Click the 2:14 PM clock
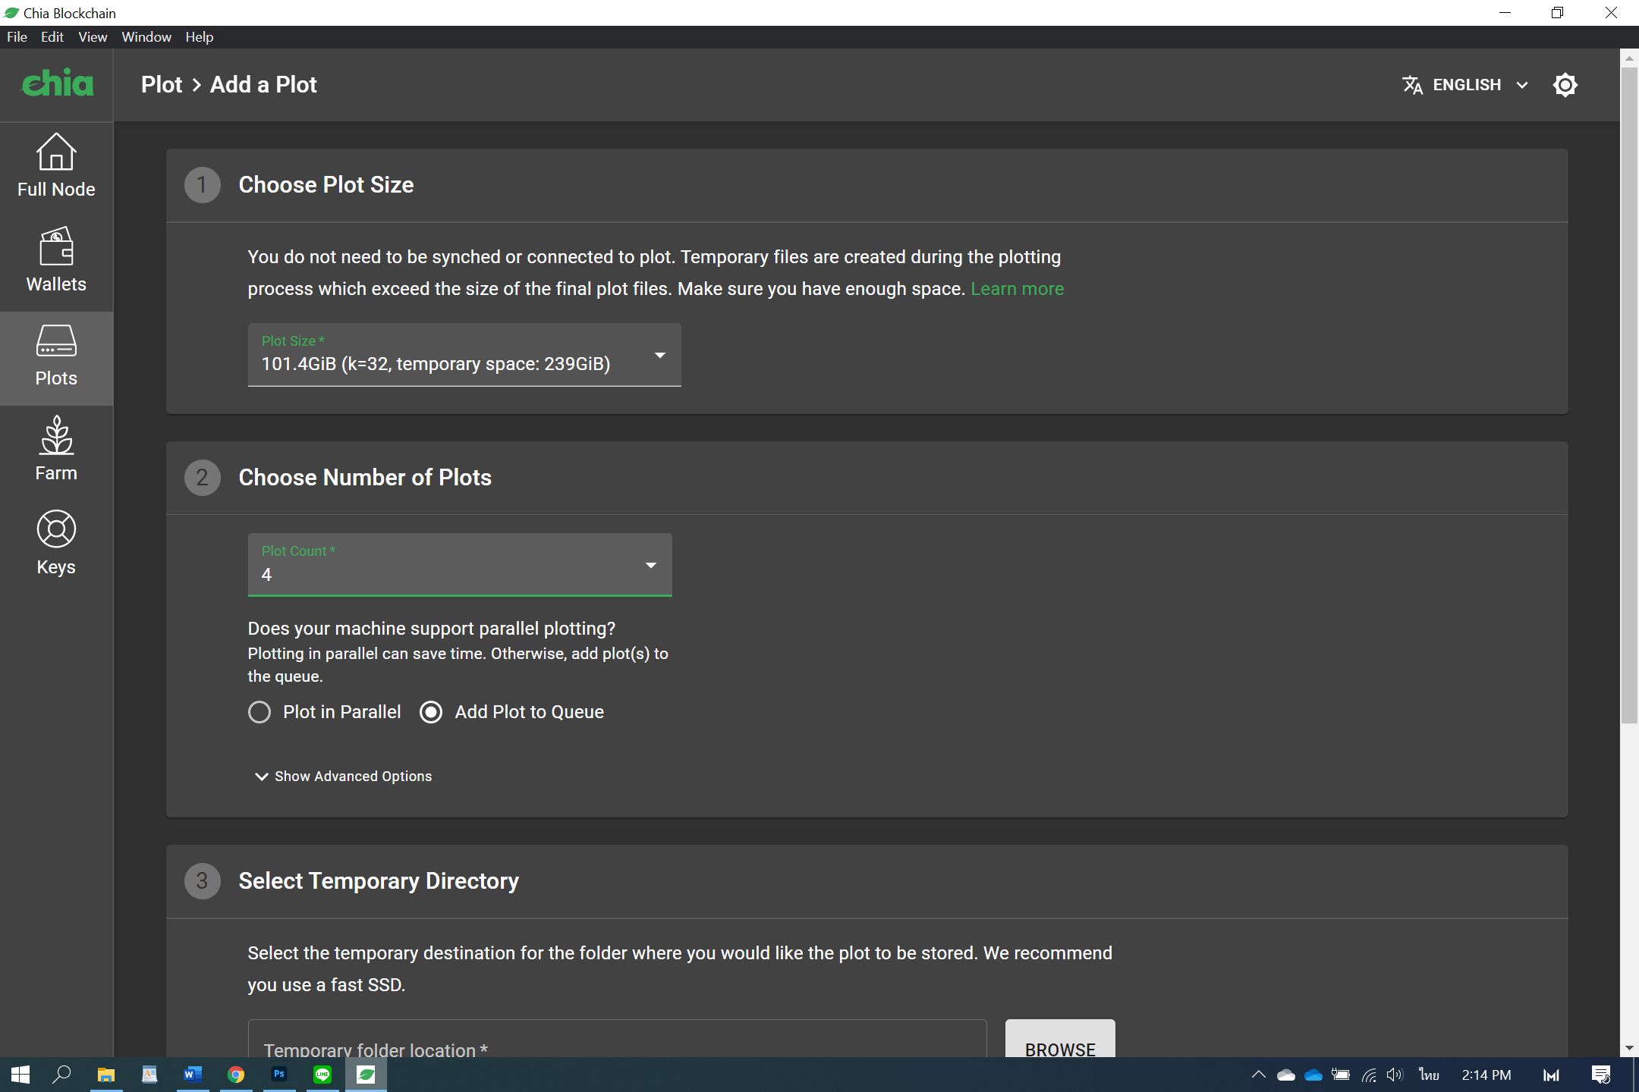 1486,1075
